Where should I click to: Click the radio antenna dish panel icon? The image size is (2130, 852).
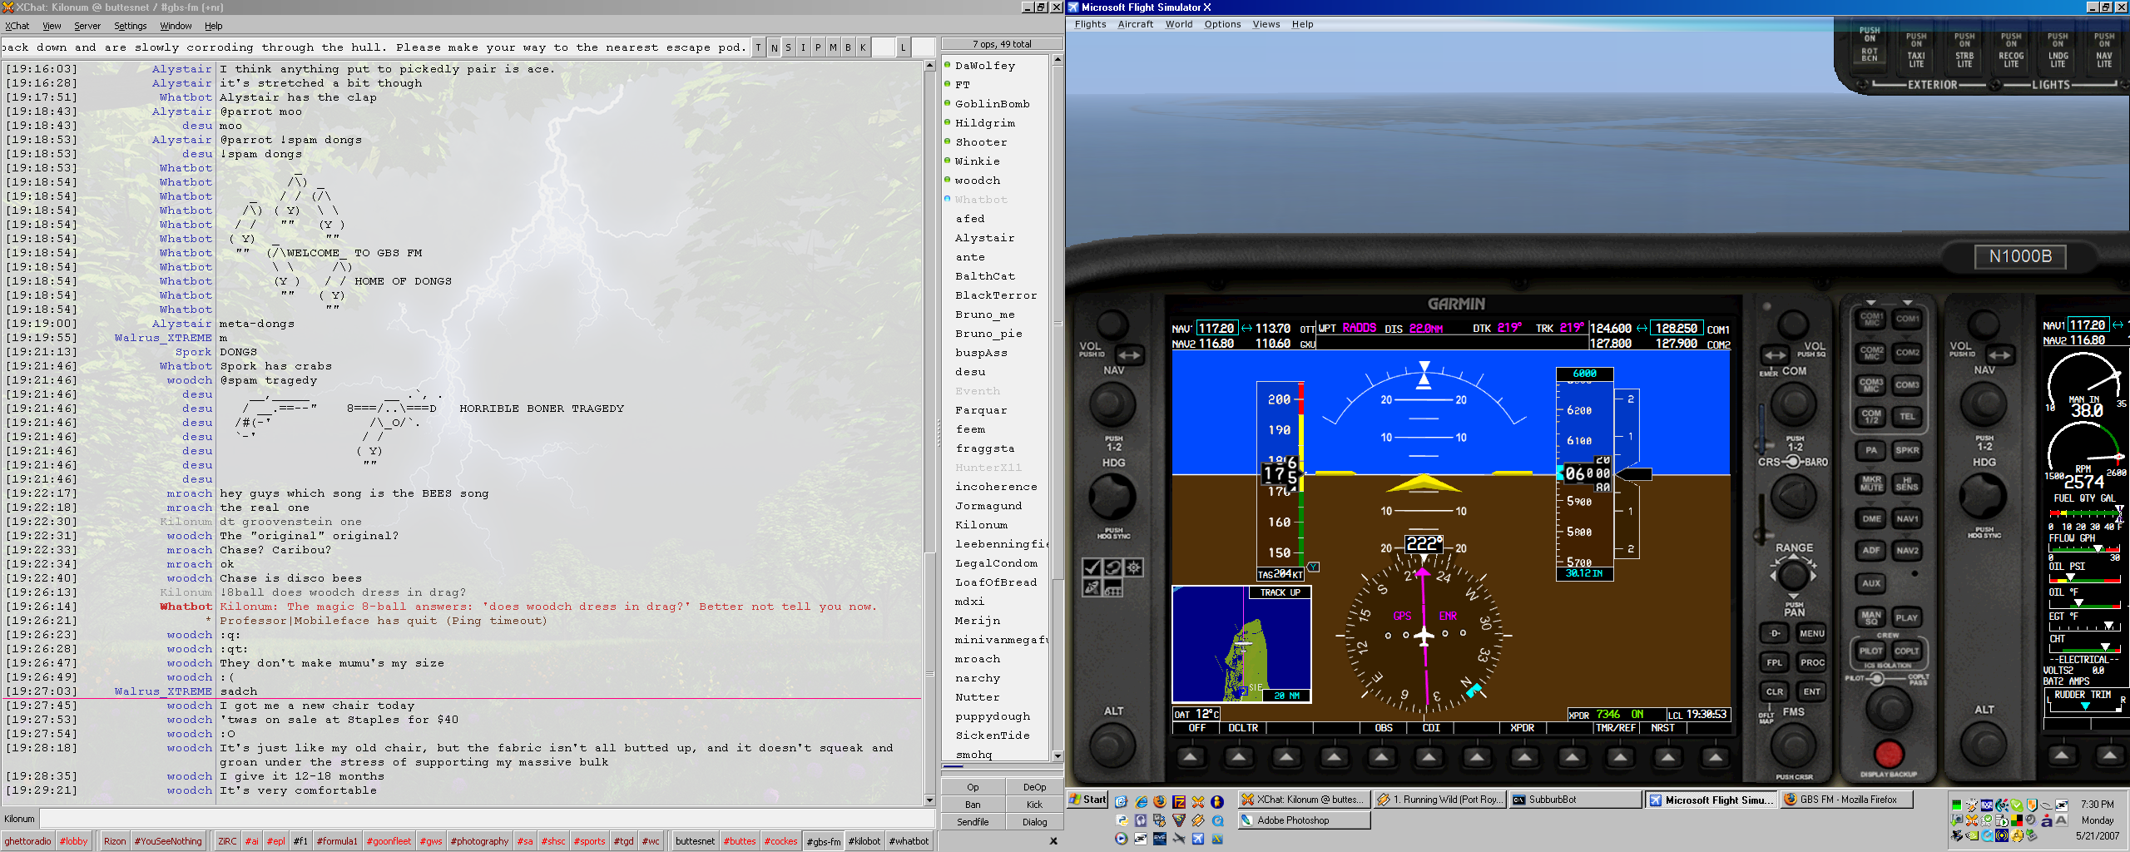1092,587
